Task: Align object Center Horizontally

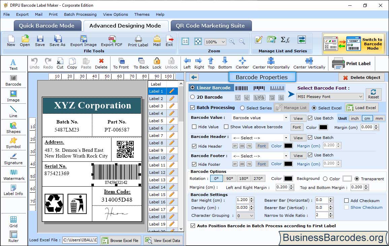Action: pos(271,63)
